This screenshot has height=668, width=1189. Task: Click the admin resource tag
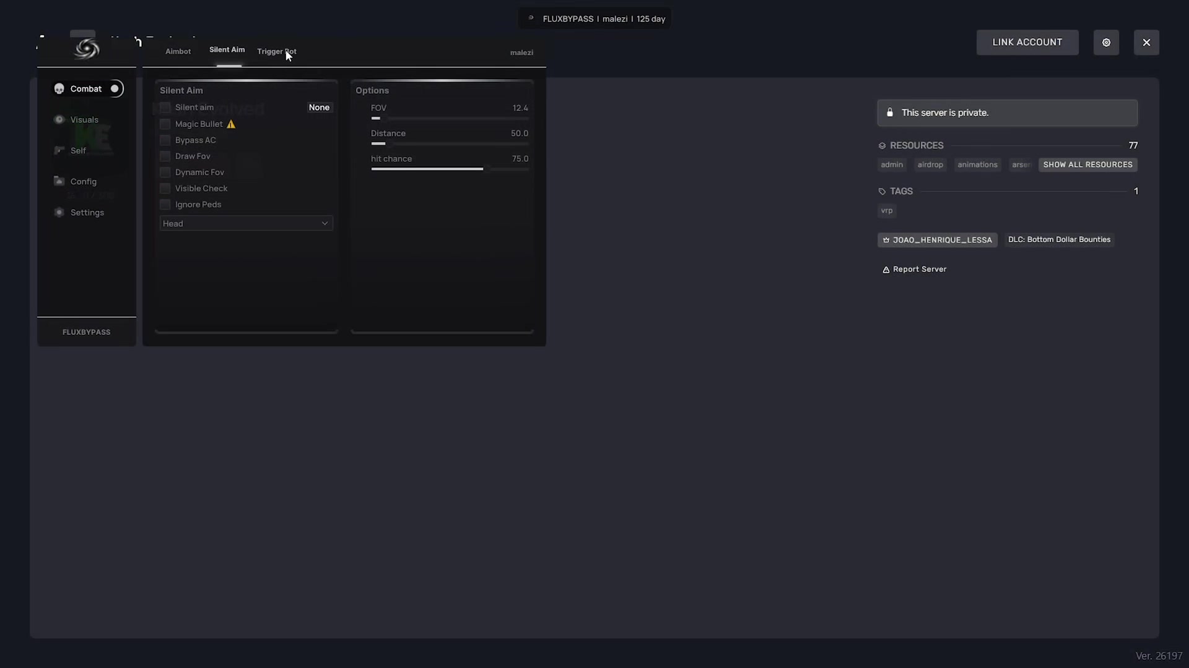click(x=892, y=165)
